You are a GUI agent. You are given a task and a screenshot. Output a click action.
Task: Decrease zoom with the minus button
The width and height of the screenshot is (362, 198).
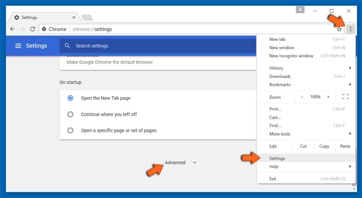[302, 97]
